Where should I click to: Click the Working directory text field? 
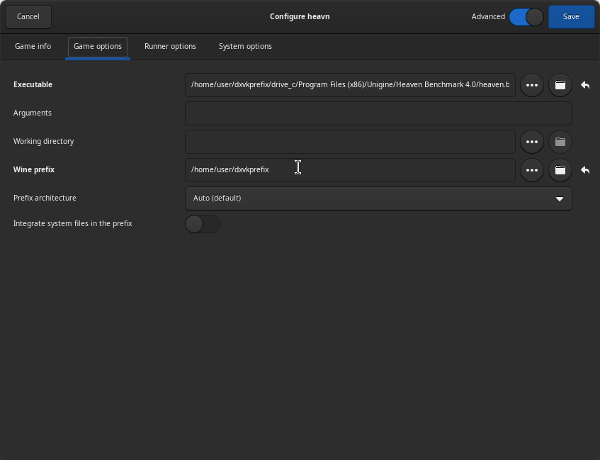pyautogui.click(x=350, y=142)
